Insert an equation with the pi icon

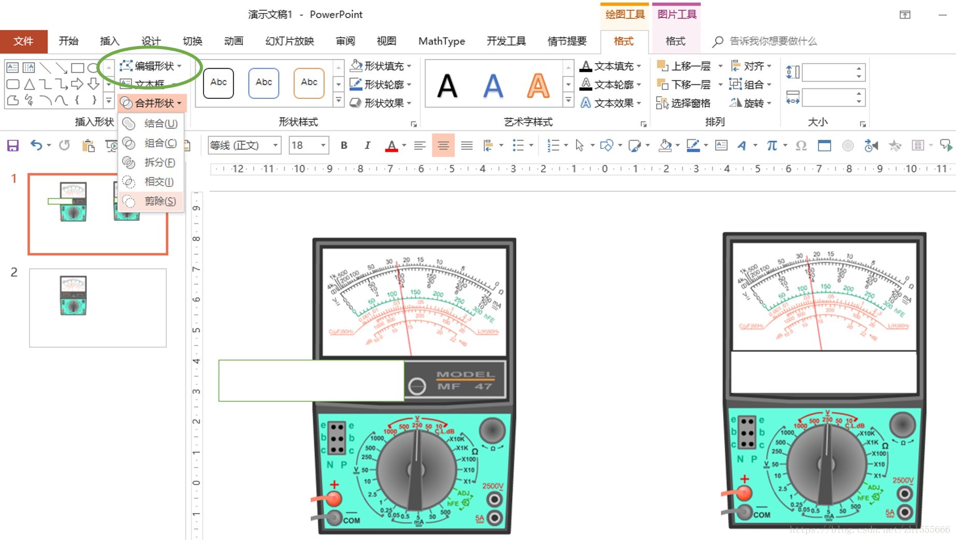point(772,146)
